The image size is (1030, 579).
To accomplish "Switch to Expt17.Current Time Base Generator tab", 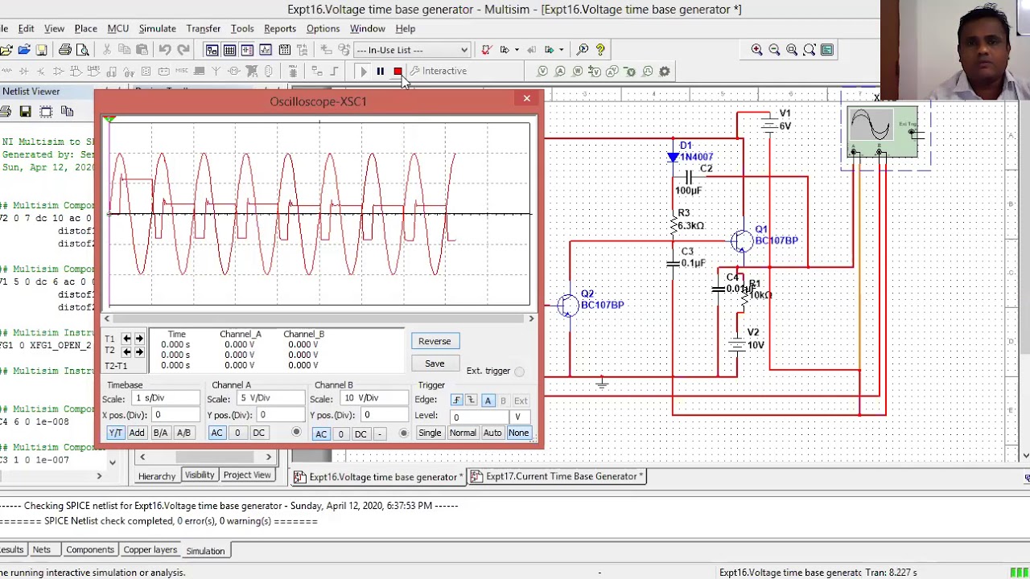I will point(558,476).
